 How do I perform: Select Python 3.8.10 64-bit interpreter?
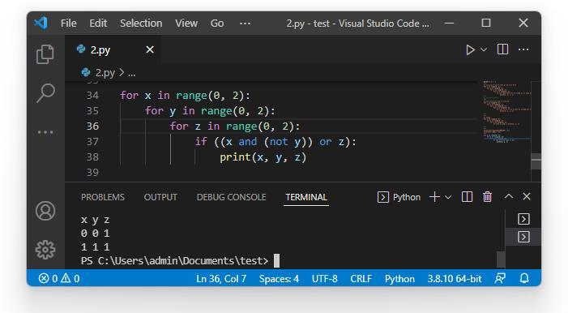coord(455,279)
